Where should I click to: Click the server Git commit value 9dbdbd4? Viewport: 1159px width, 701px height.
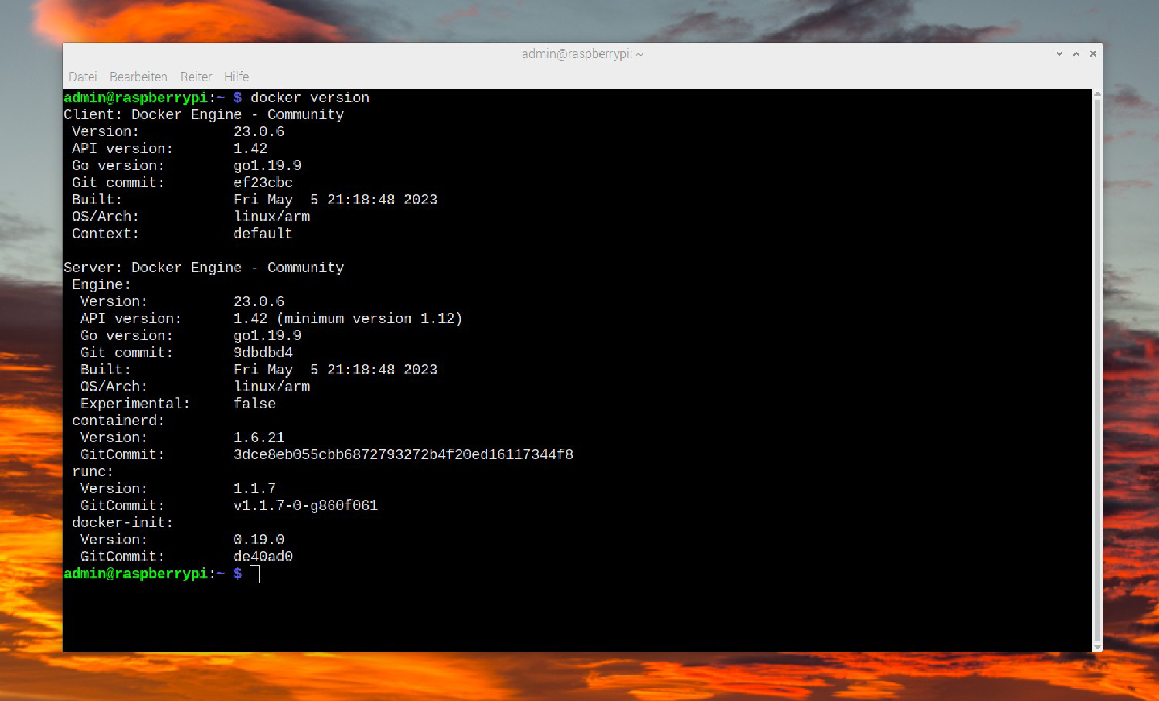tap(263, 352)
